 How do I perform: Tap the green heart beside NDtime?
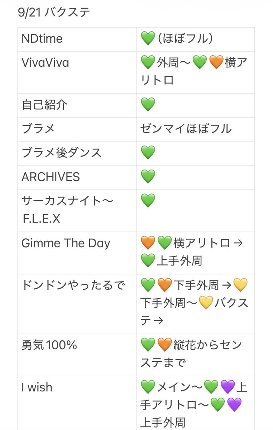[148, 39]
